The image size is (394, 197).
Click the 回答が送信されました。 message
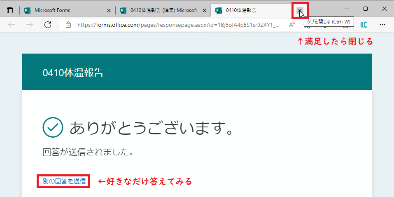(x=88, y=152)
